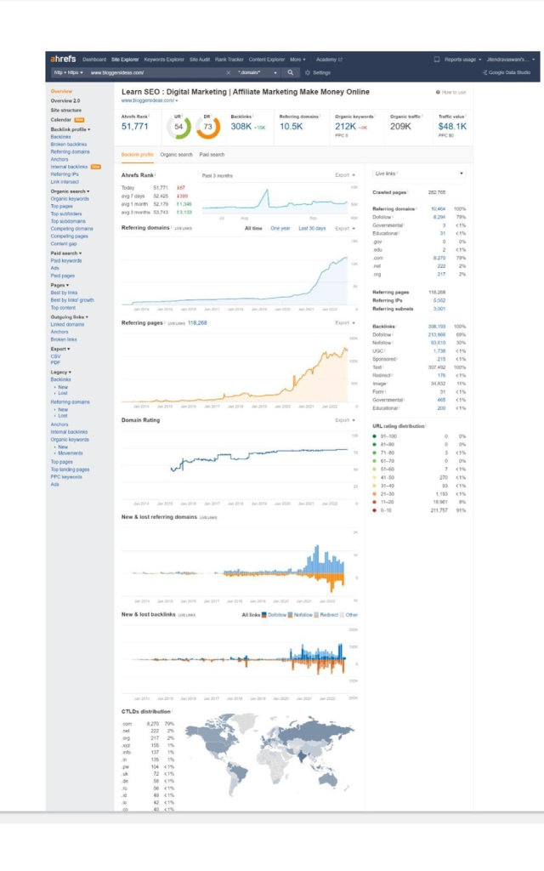The image size is (544, 871).
Task: Click the Reports usage screen icon
Action: (437, 59)
